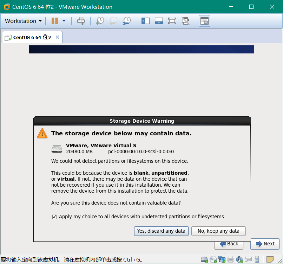Image resolution: width=283 pixels, height=264 pixels.
Task: Maximize the VMware Workstation window
Action: [x=251, y=7]
